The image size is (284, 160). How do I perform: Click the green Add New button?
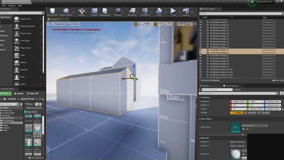click(x=5, y=93)
